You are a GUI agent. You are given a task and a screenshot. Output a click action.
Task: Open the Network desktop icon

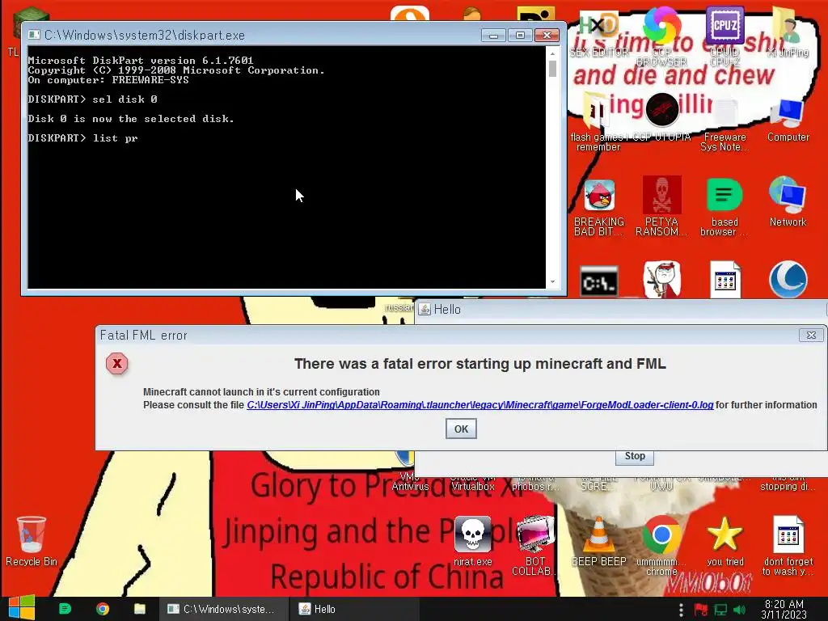788,201
